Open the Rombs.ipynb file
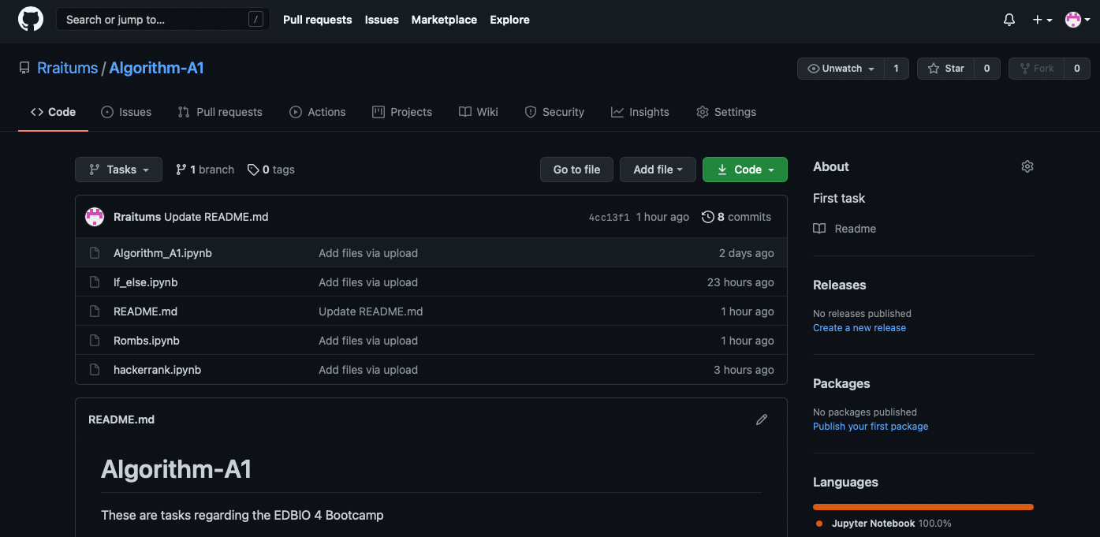The width and height of the screenshot is (1100, 537). click(147, 341)
